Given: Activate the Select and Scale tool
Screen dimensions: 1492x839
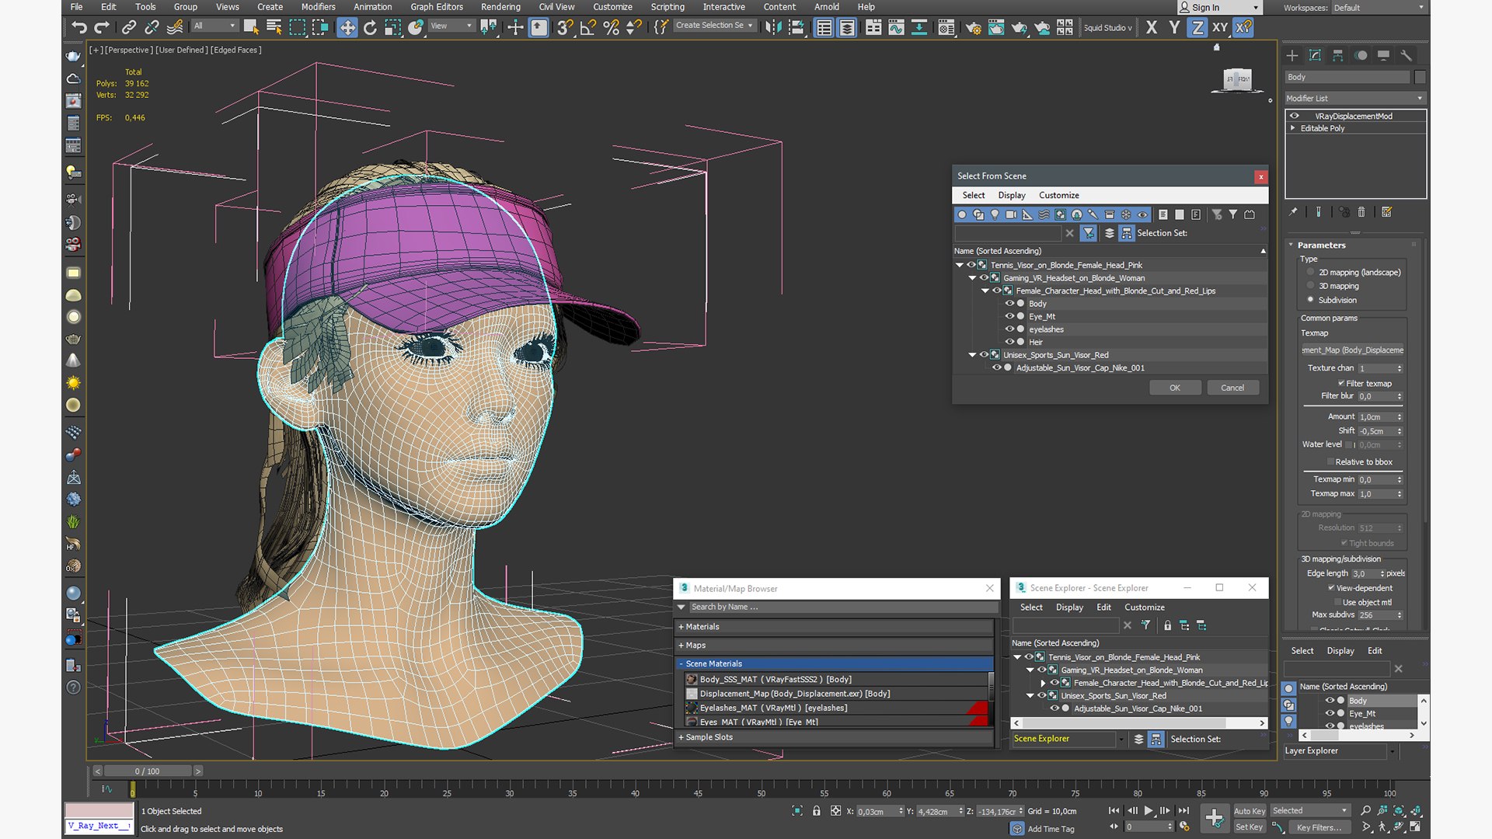Looking at the screenshot, I should pos(393,27).
